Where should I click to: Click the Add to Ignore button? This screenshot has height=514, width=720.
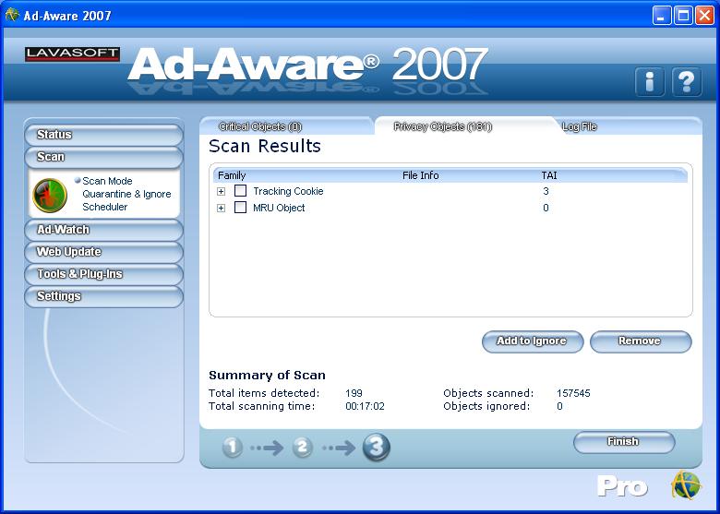pos(533,341)
